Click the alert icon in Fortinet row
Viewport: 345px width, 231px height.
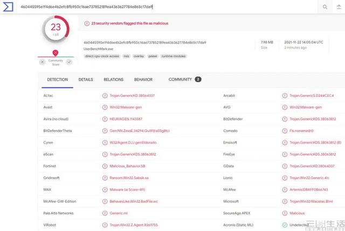point(105,166)
